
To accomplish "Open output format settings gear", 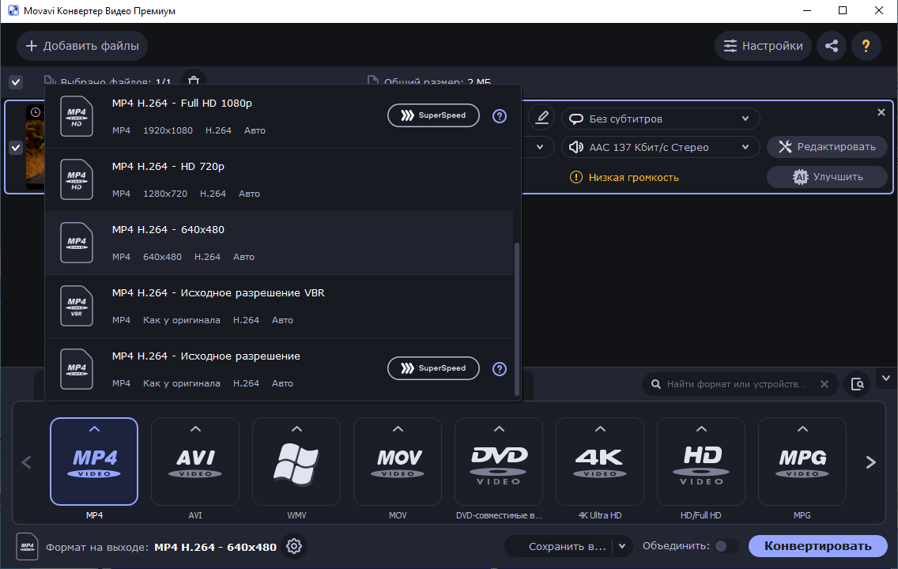I will coord(294,546).
